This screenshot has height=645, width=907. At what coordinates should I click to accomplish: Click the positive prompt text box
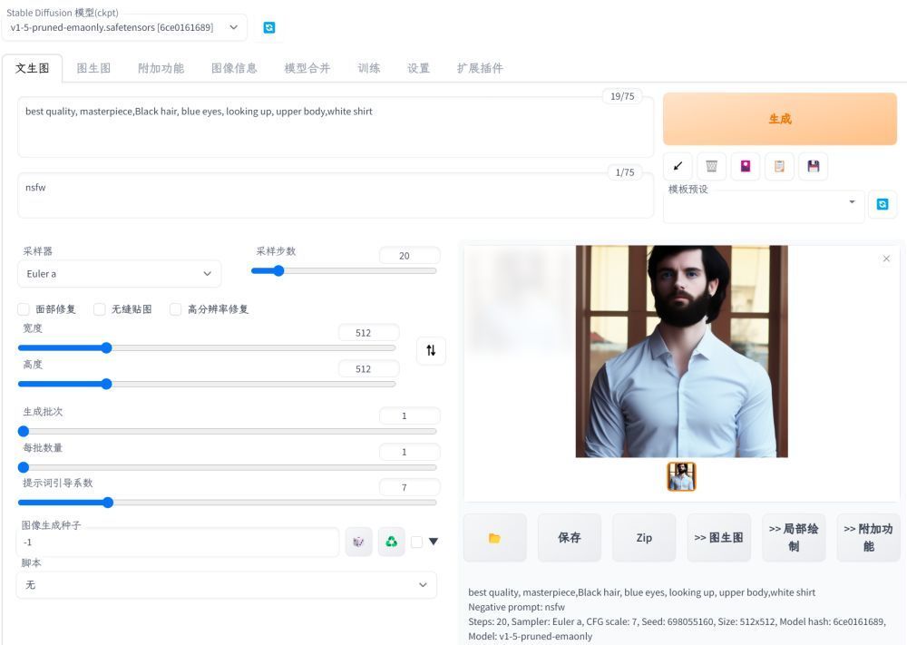tap(336, 127)
